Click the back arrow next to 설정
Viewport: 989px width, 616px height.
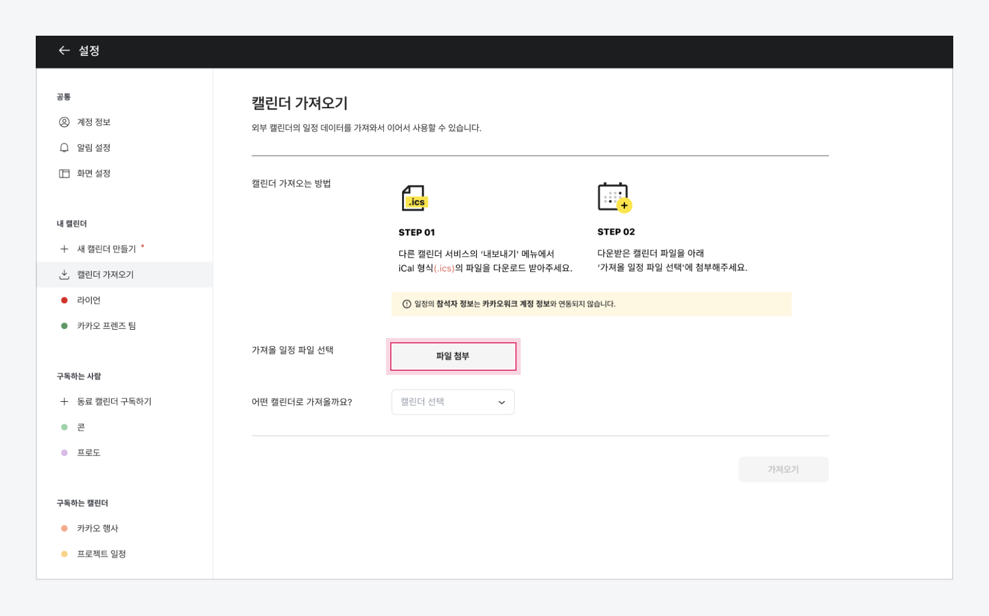tap(64, 51)
